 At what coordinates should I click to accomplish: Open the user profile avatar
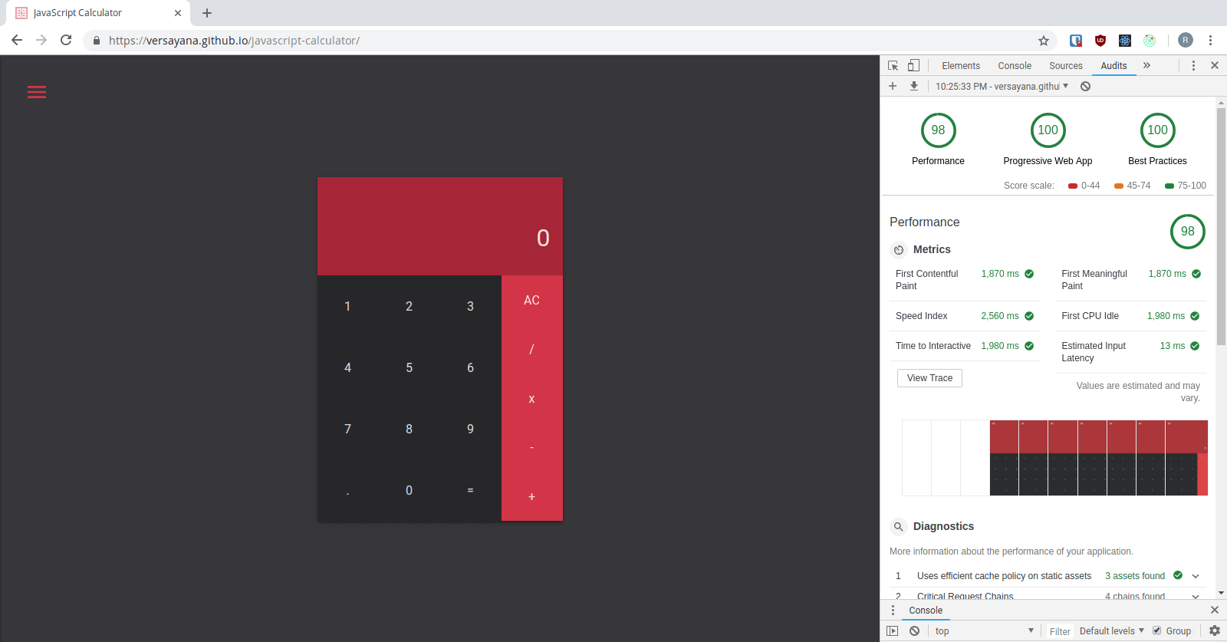click(x=1186, y=41)
